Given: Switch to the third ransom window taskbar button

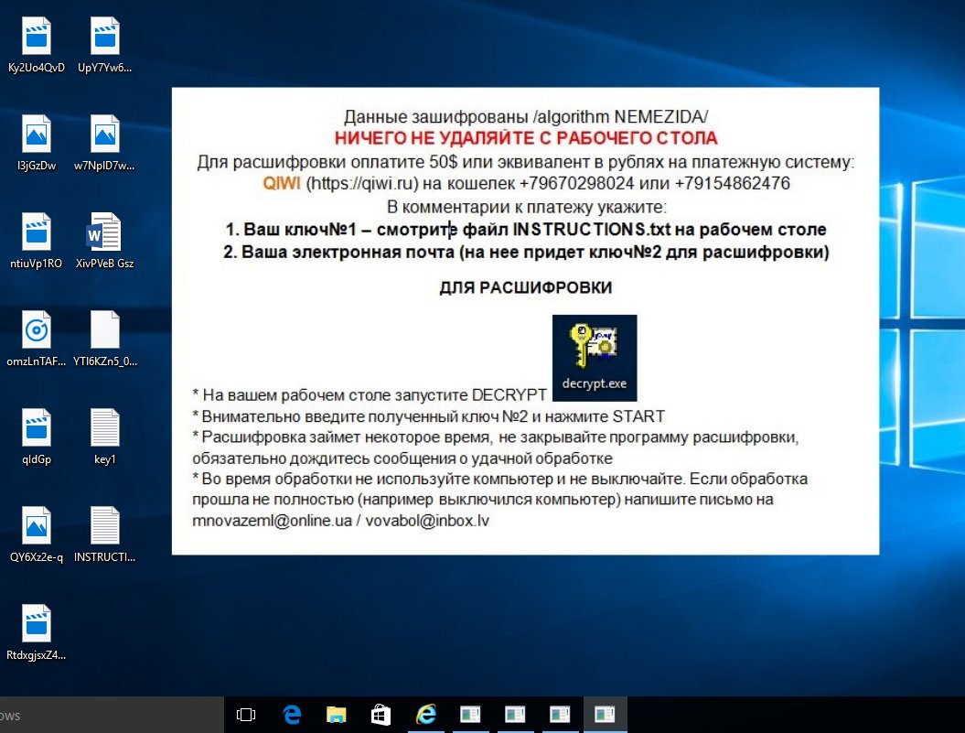Looking at the screenshot, I should pos(561,715).
